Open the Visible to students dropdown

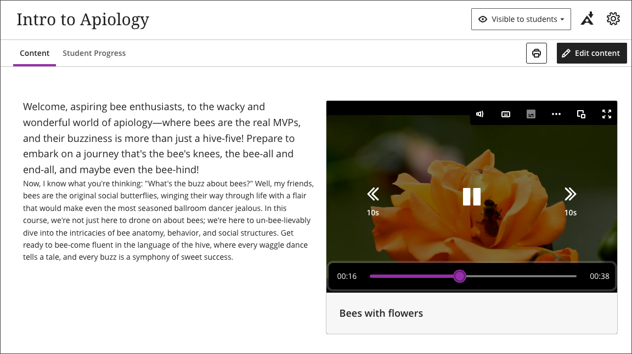[x=521, y=19]
